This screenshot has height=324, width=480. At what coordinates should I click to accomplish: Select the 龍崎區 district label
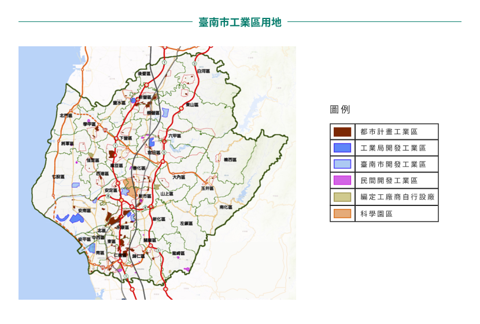(x=178, y=253)
